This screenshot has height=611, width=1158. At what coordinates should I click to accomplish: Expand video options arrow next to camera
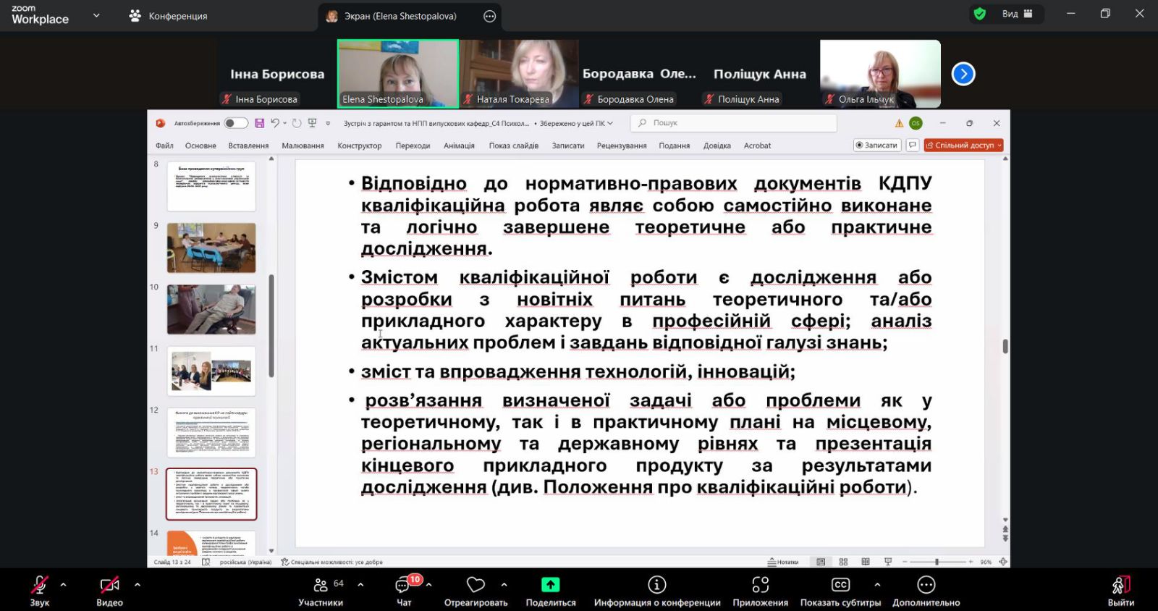138,584
